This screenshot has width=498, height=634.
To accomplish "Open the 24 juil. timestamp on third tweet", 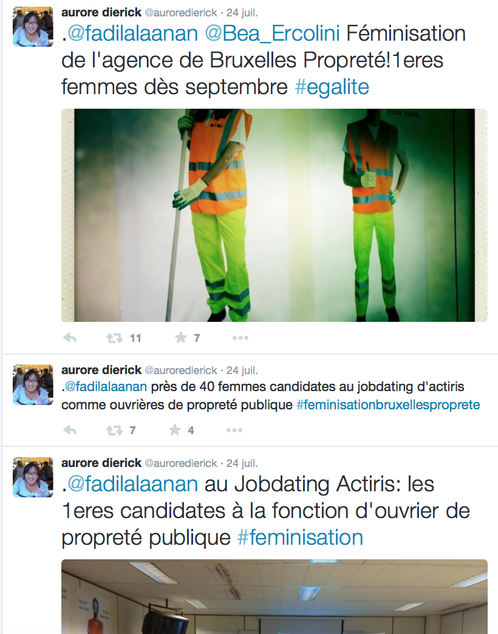I will pyautogui.click(x=242, y=463).
